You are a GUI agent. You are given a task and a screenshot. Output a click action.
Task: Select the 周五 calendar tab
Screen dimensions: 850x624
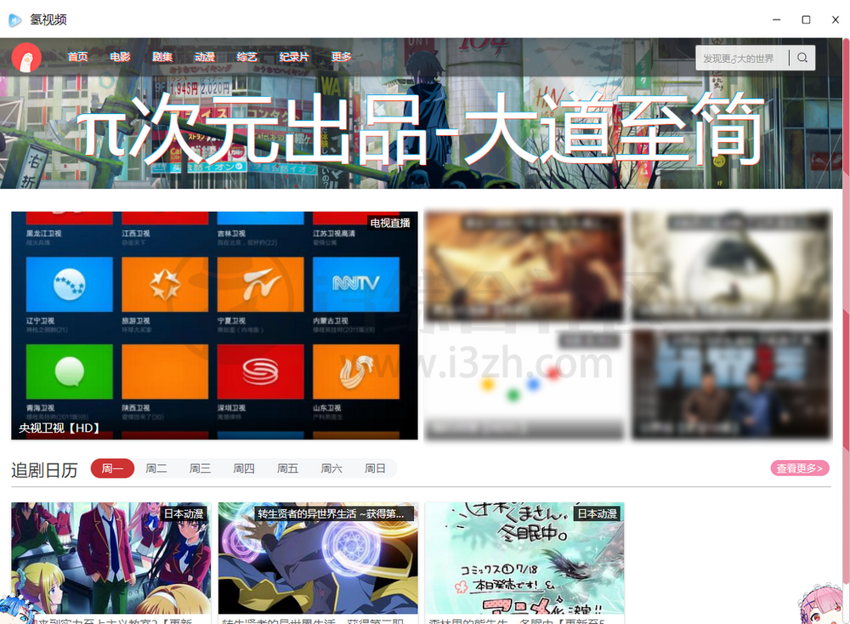(288, 468)
